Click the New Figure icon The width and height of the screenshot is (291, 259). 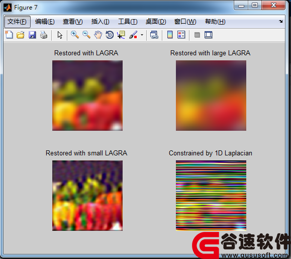pyautogui.click(x=9, y=35)
